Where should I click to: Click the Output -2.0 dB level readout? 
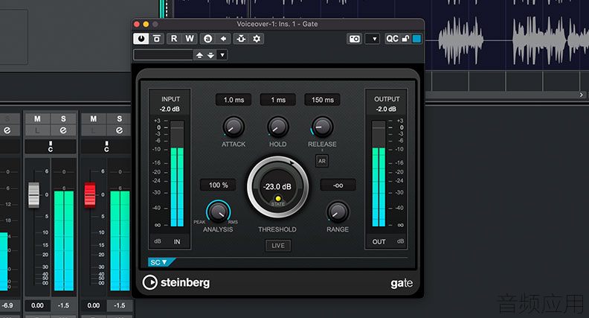tap(386, 109)
